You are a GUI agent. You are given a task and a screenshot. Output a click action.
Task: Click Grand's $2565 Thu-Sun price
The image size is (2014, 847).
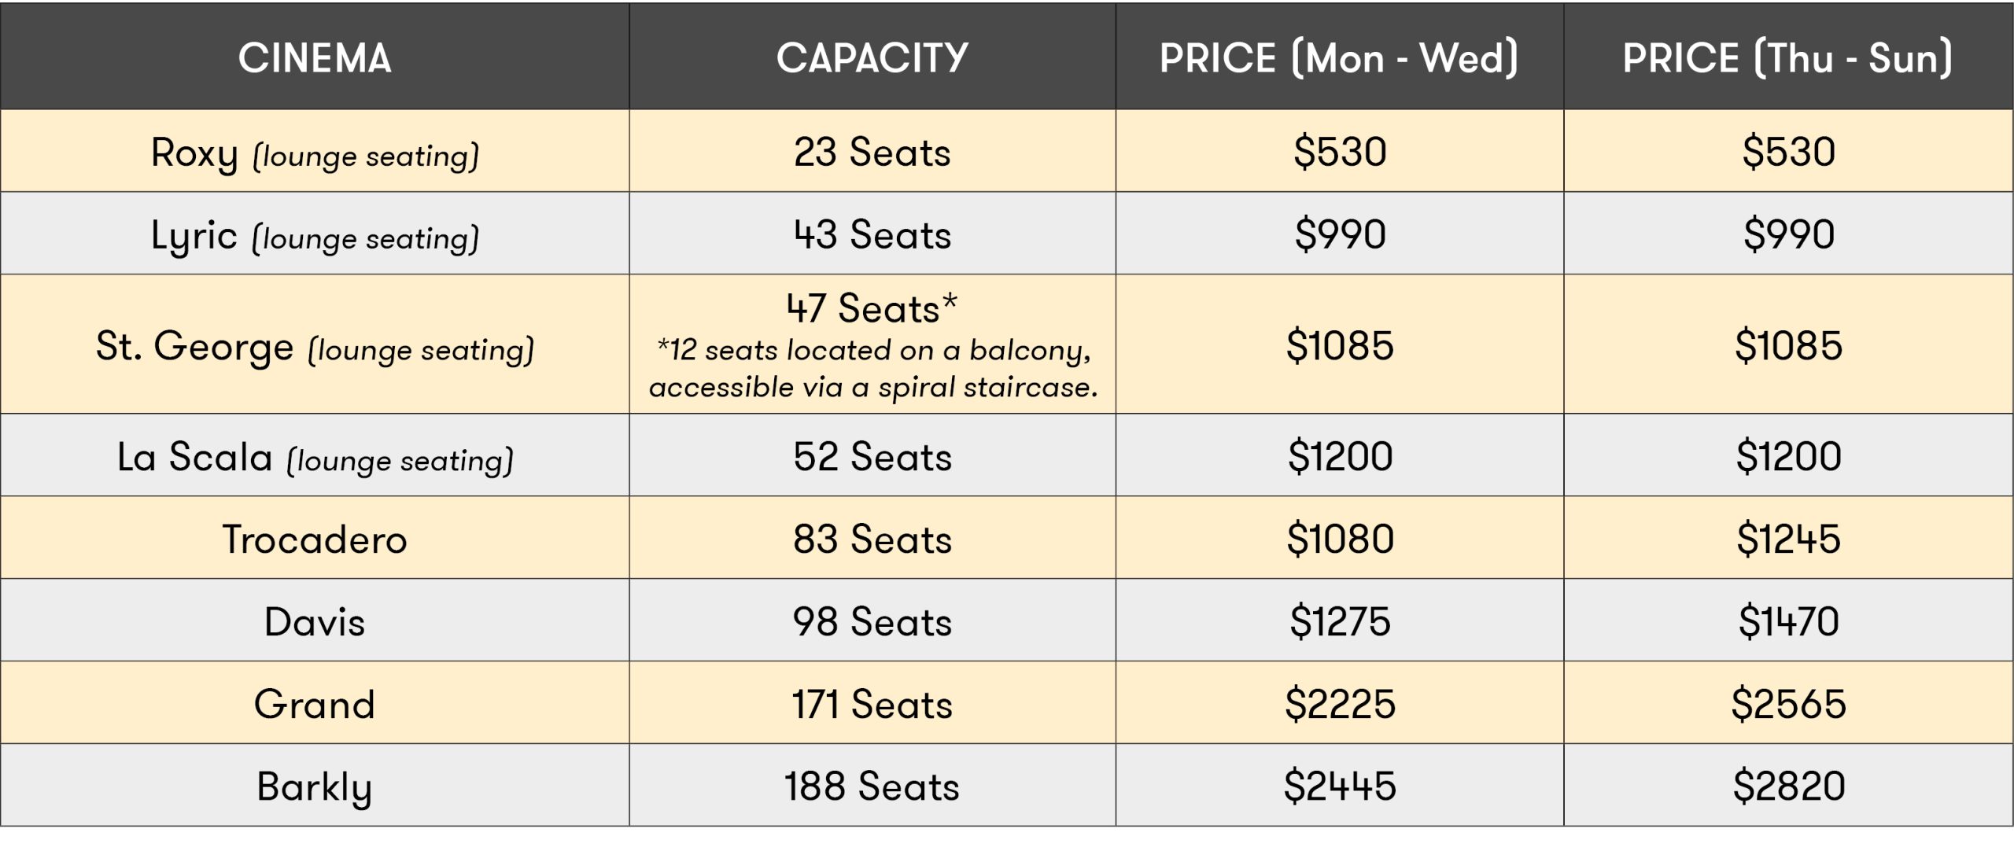pos(1788,705)
